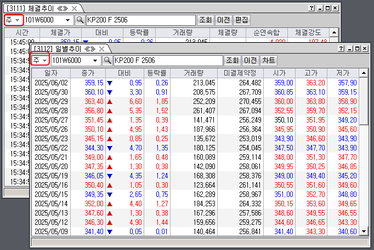Click the link icon on the 일별추이 tab
Image resolution: width=374 pixels, height=250 pixels.
(90, 49)
